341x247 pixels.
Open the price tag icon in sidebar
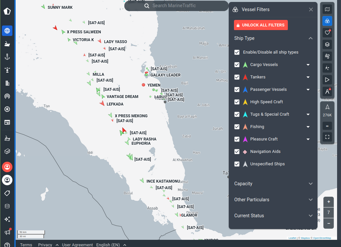(x=7, y=193)
